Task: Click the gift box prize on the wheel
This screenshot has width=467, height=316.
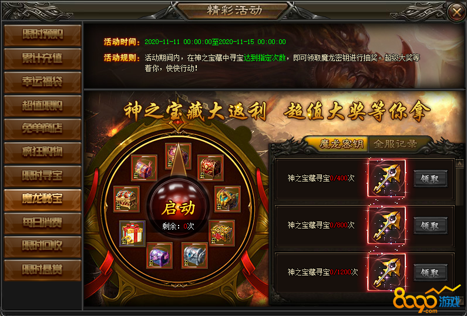Action: pyautogui.click(x=132, y=234)
